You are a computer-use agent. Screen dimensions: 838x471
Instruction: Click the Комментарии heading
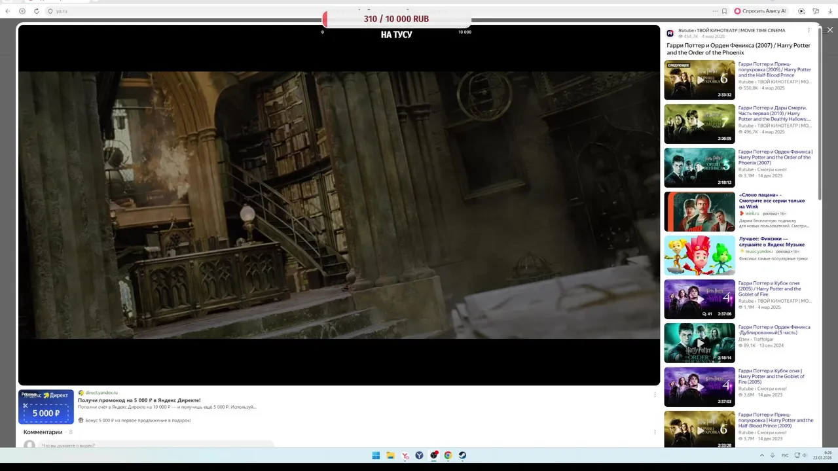[43, 432]
